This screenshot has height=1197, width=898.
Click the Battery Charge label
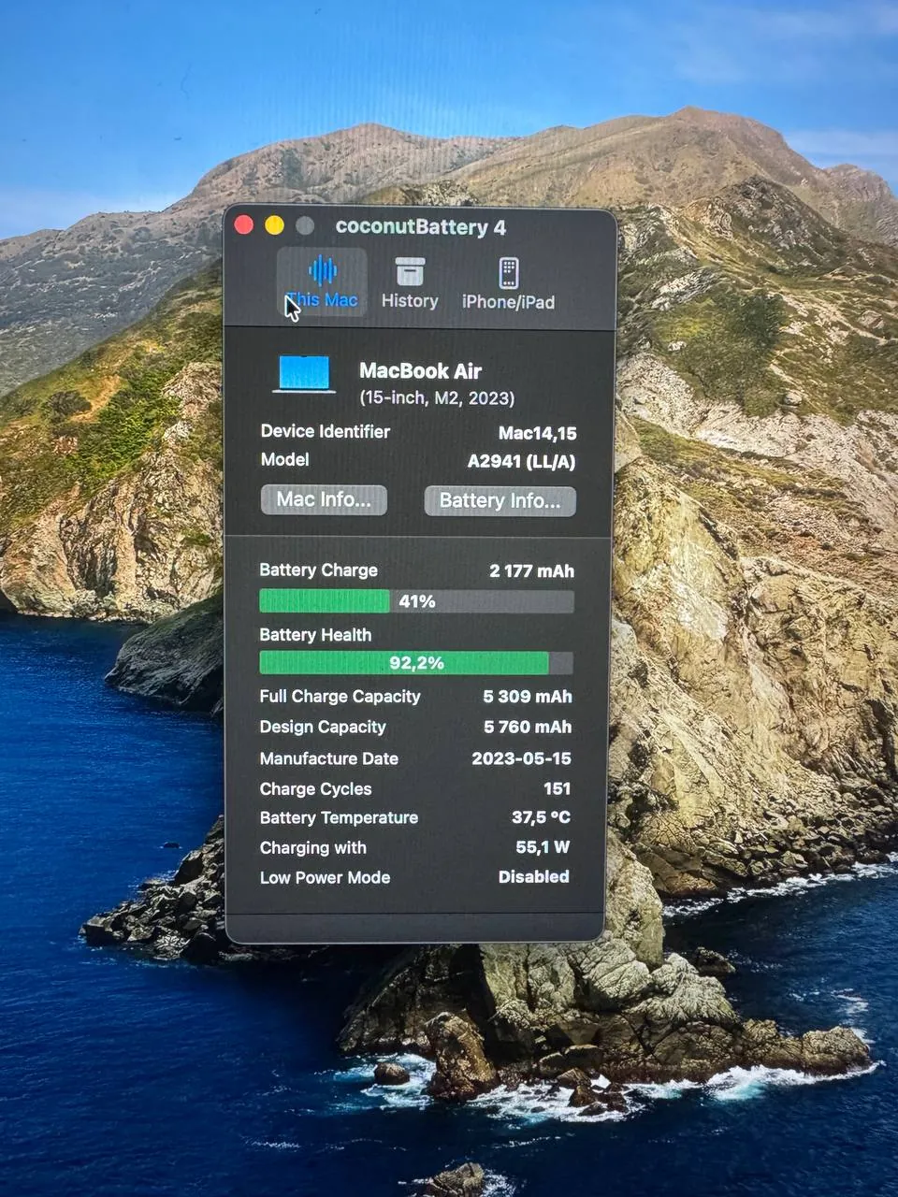click(318, 570)
